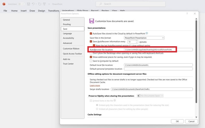Screen dimensions: 205x128
Task: Click the Start From Beginning slideshow icon
Action: [x=44, y=4]
